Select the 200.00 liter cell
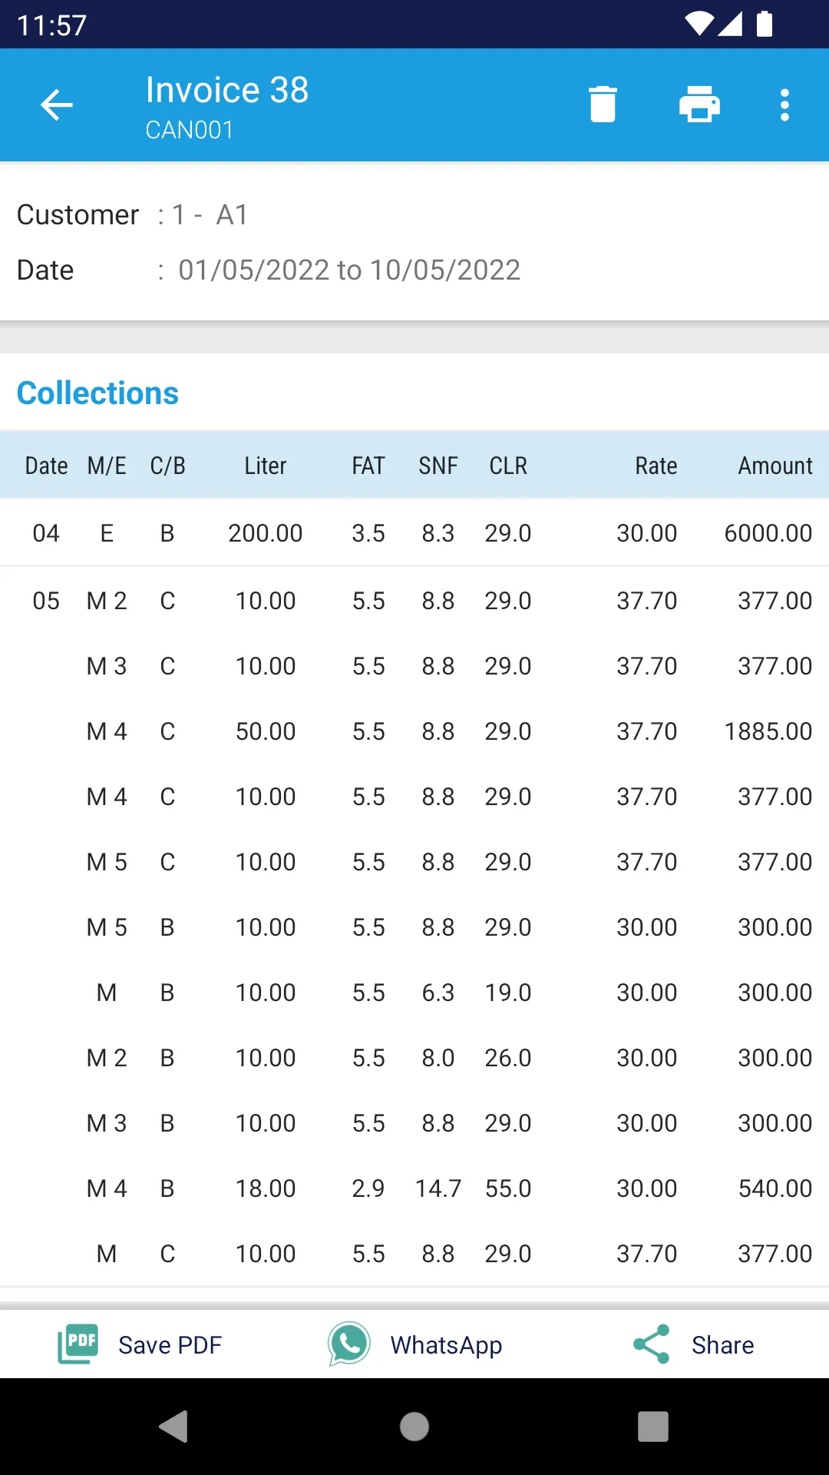 266,533
